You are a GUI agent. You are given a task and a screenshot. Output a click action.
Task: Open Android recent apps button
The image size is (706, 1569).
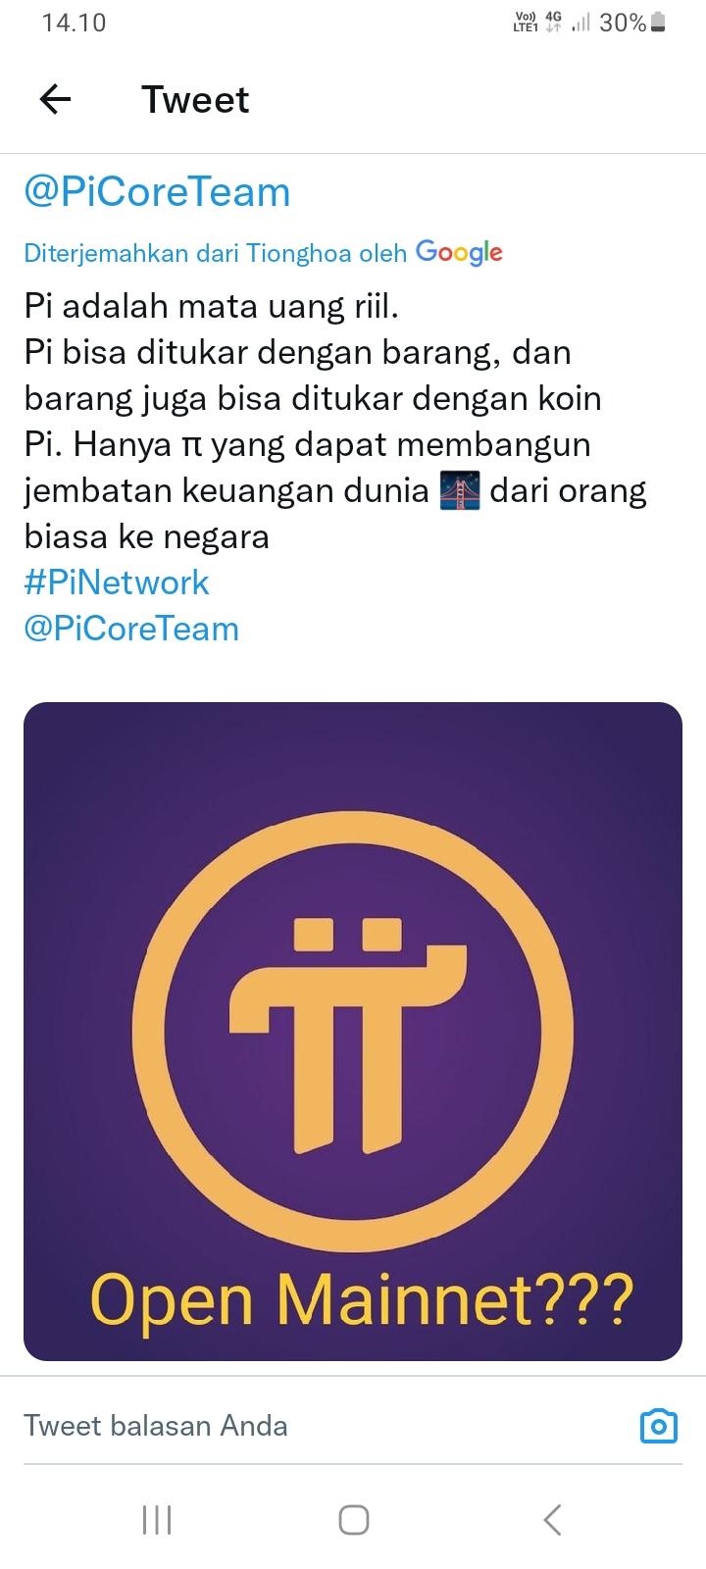point(157,1520)
